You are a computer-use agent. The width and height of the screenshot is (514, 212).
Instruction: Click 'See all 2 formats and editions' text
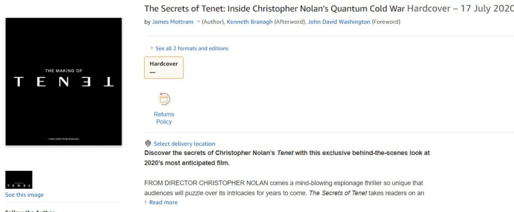click(x=192, y=48)
